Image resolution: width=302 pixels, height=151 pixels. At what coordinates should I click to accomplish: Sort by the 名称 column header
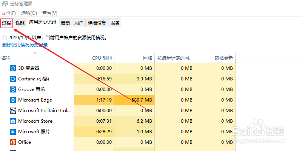[37, 57]
